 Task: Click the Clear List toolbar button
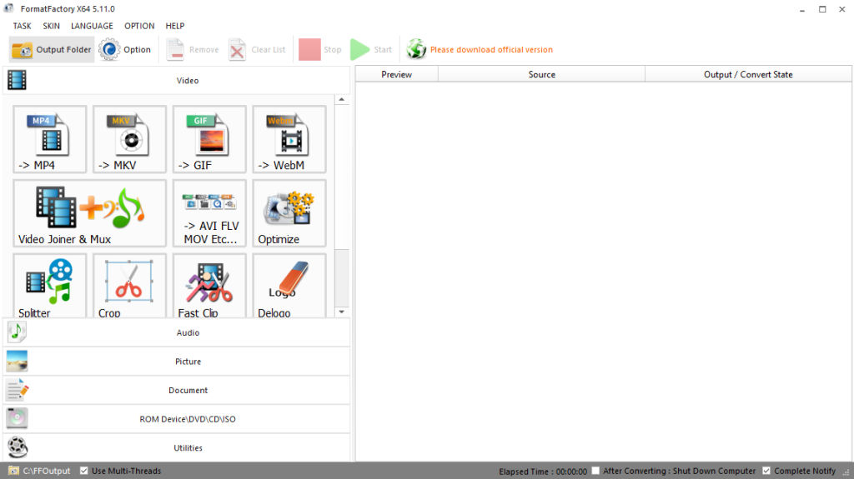(257, 49)
